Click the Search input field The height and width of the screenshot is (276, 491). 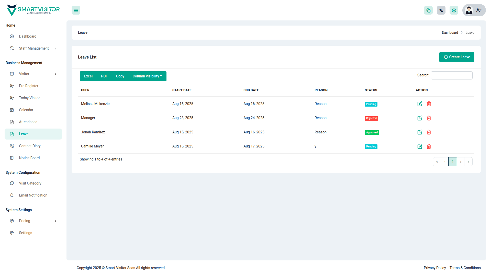452,75
